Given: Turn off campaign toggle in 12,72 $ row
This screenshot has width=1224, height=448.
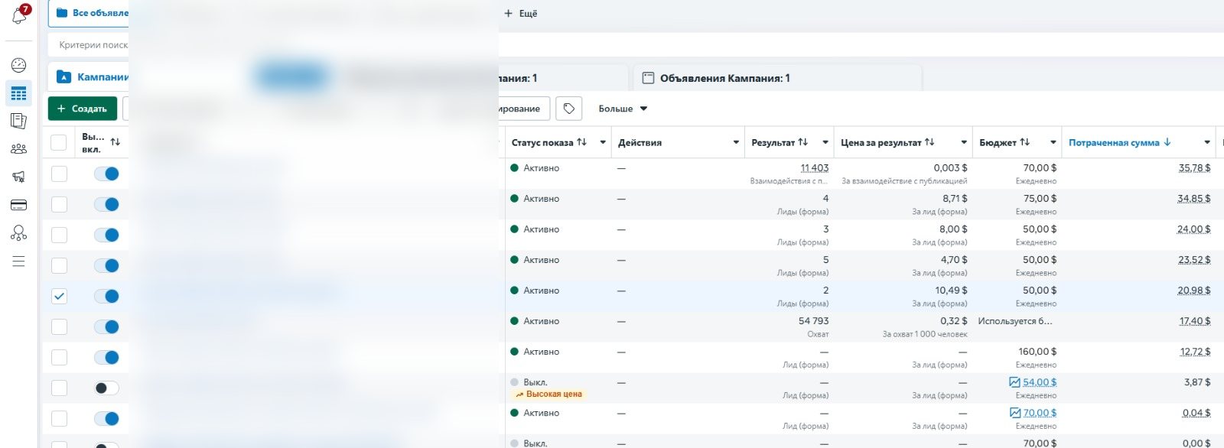Looking at the screenshot, I should point(106,357).
